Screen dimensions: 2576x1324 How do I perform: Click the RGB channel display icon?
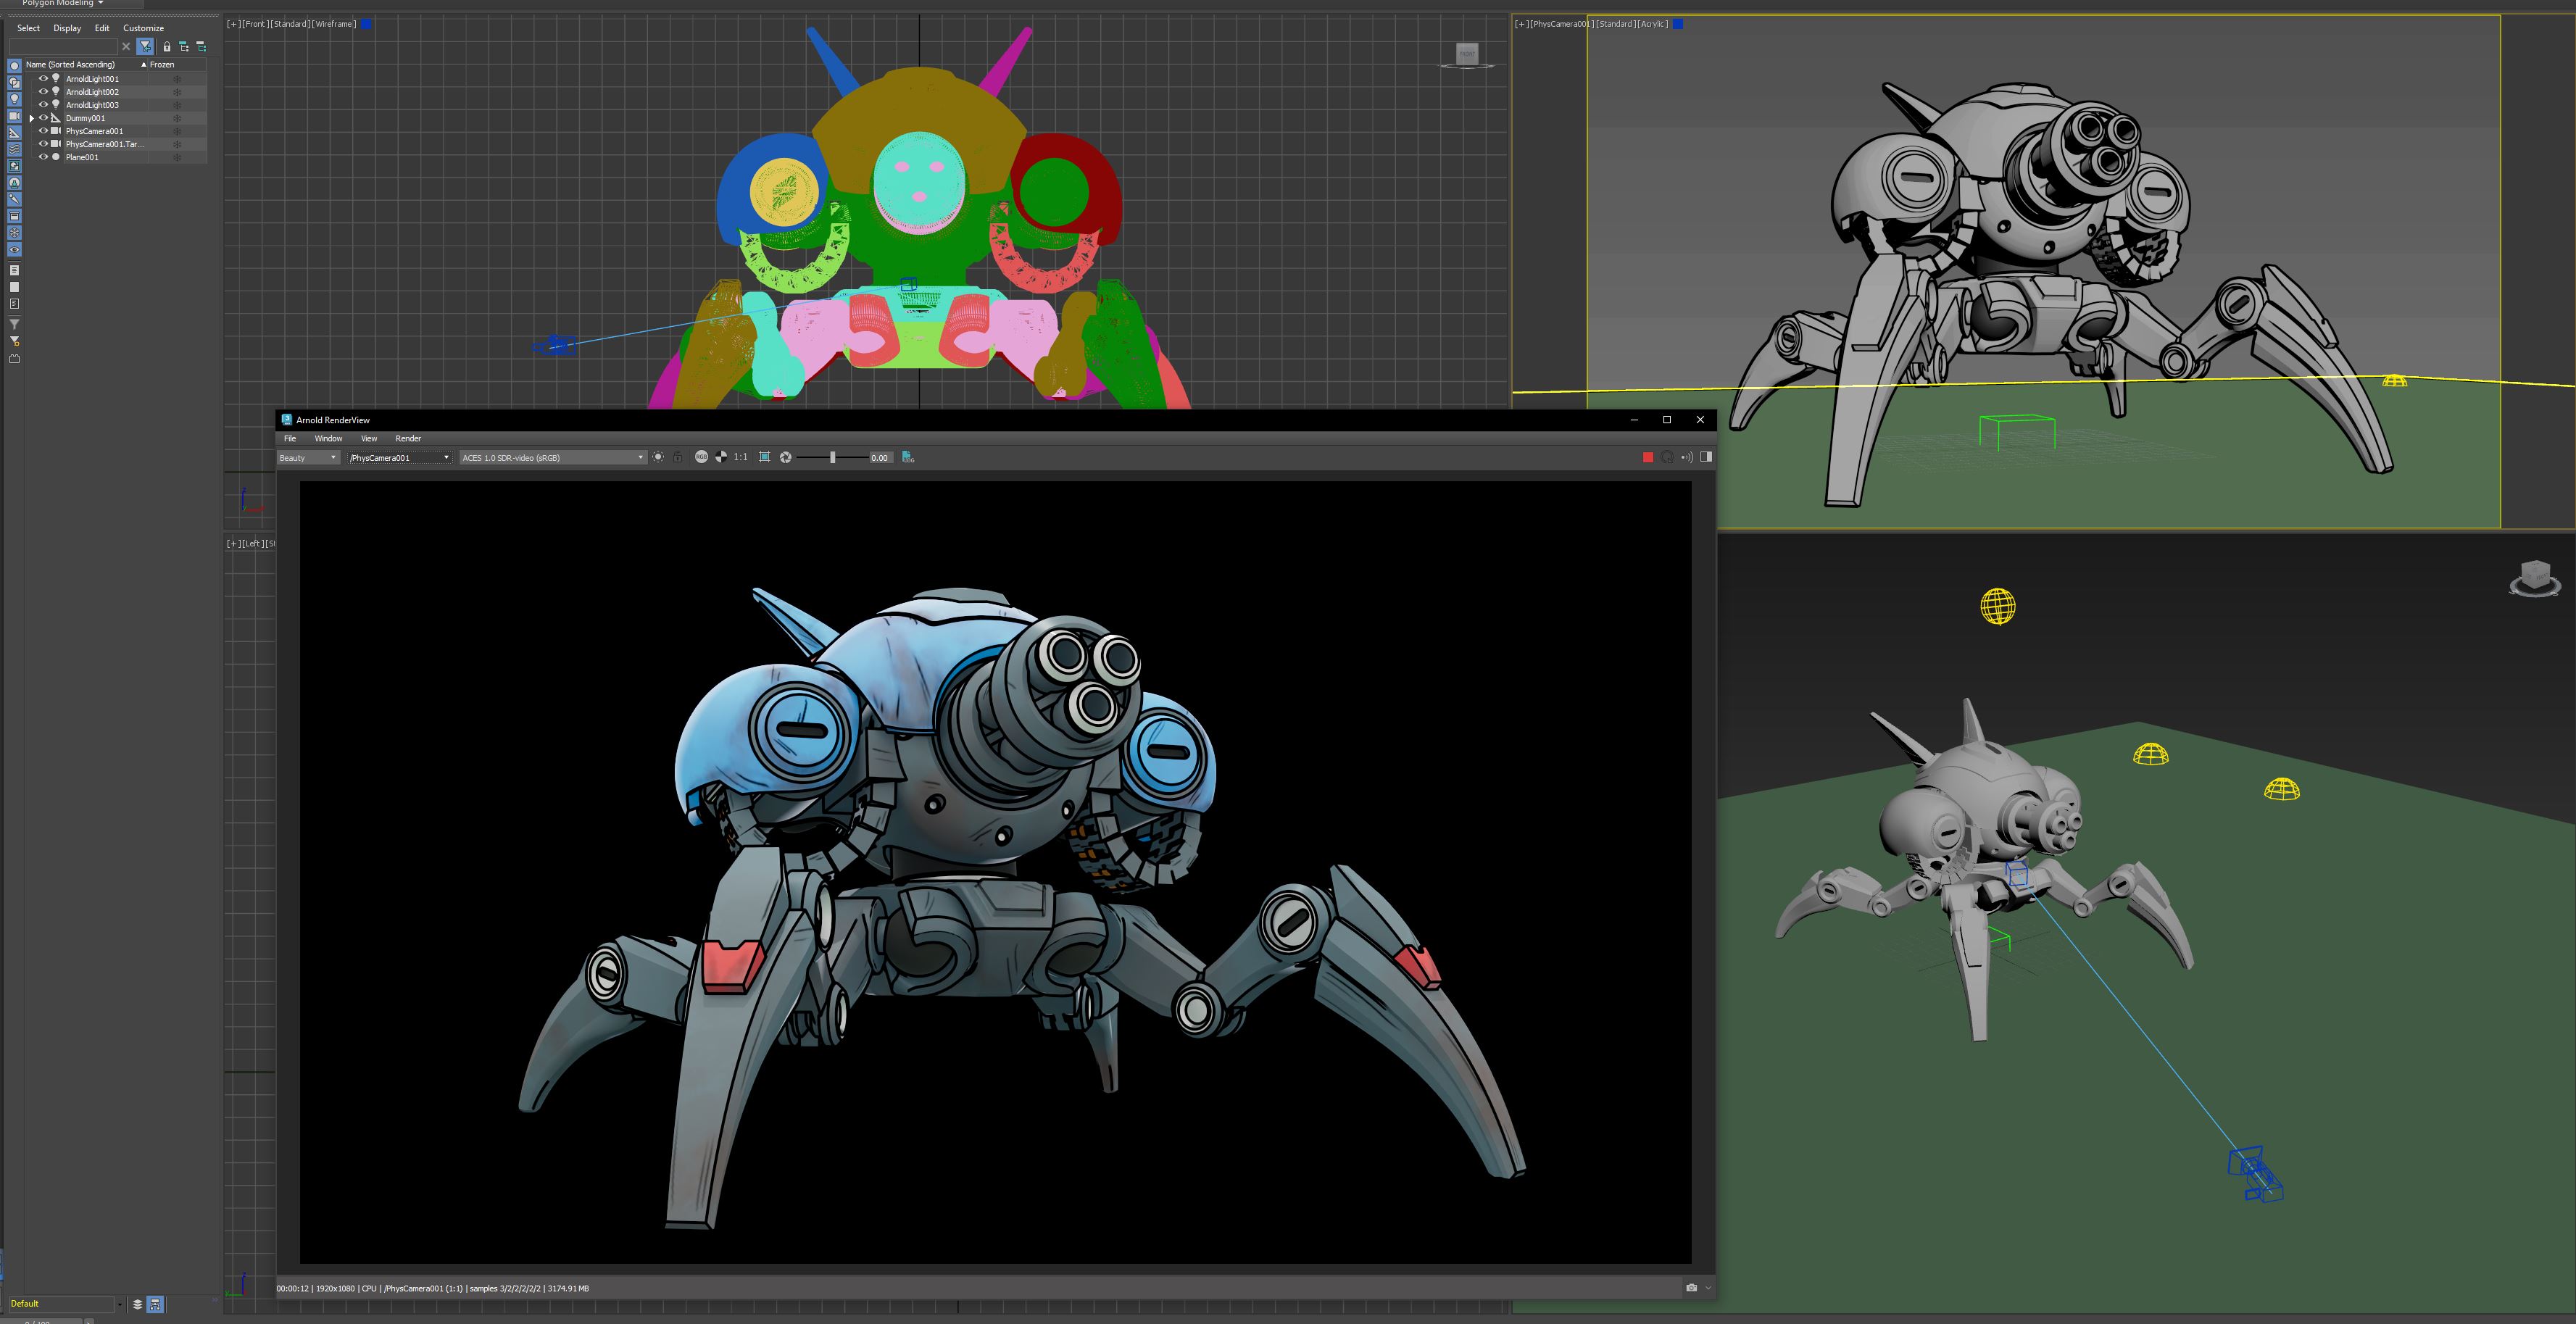(x=701, y=457)
